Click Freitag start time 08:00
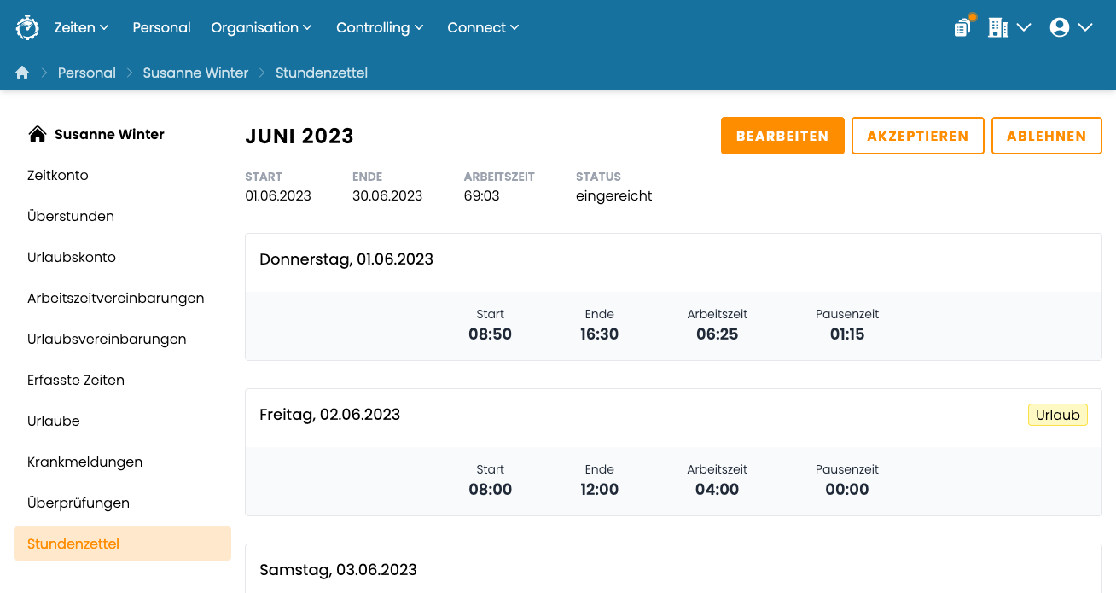This screenshot has width=1116, height=593. (x=491, y=490)
